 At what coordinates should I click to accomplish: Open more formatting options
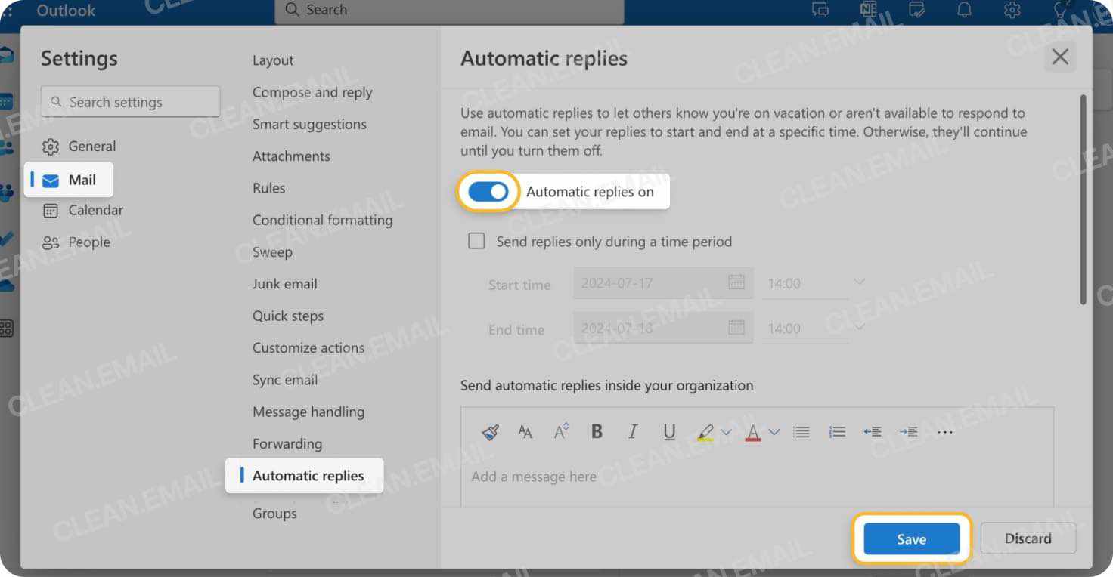945,432
